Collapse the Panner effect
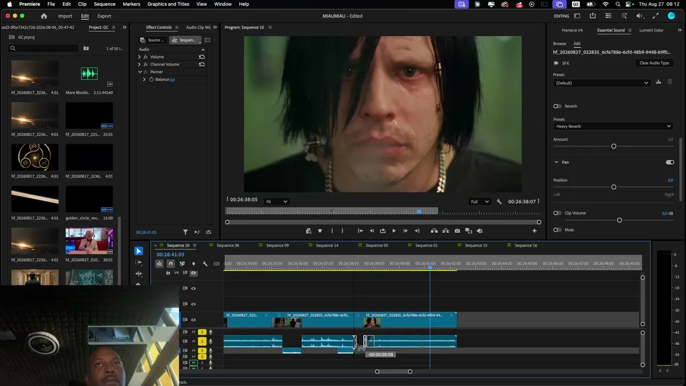This screenshot has width=686, height=386. coord(140,72)
